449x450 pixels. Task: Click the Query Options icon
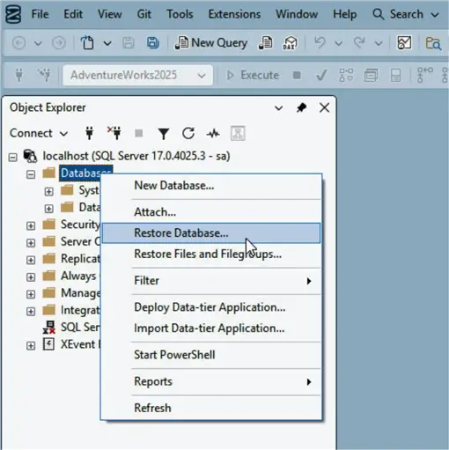371,76
